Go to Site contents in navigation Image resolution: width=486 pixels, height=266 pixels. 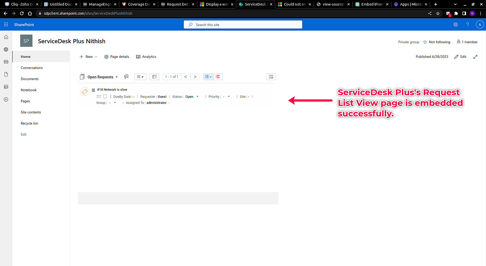31,112
